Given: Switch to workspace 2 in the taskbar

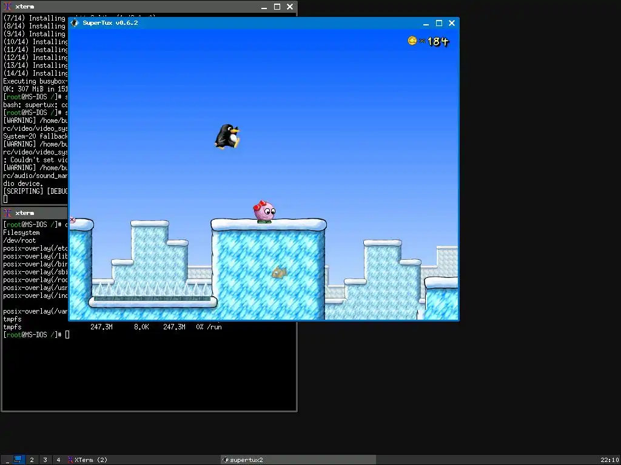Looking at the screenshot, I should (x=32, y=460).
